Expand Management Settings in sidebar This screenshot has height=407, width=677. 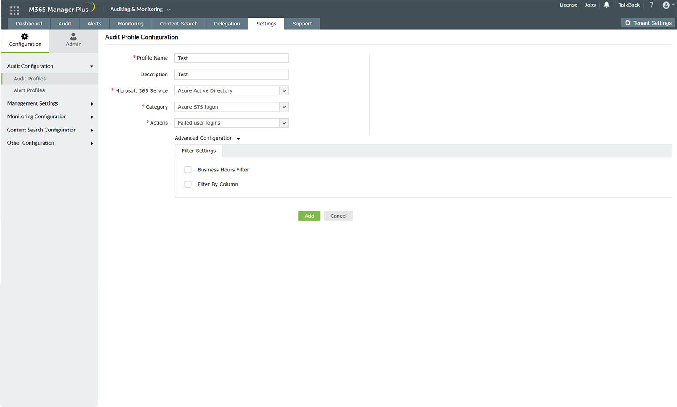[49, 104]
